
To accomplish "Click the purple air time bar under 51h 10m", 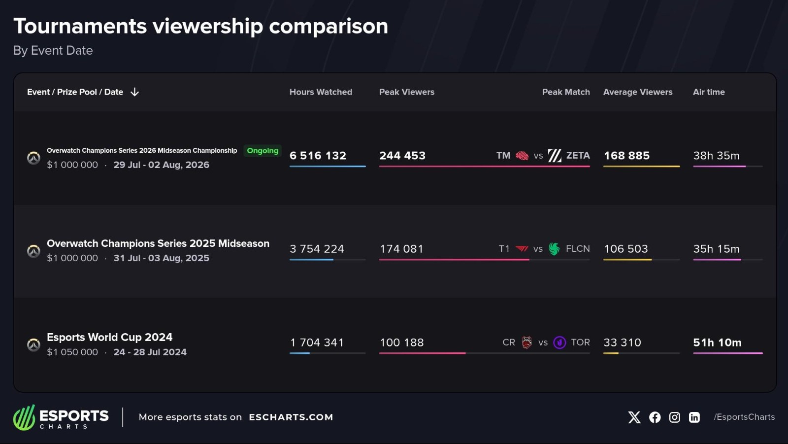I will (728, 353).
